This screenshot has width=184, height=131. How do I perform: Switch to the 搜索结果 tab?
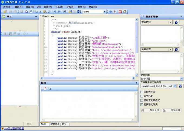55,124
